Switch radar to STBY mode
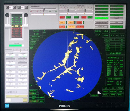The width and height of the screenshot is (130, 111). tap(33, 45)
